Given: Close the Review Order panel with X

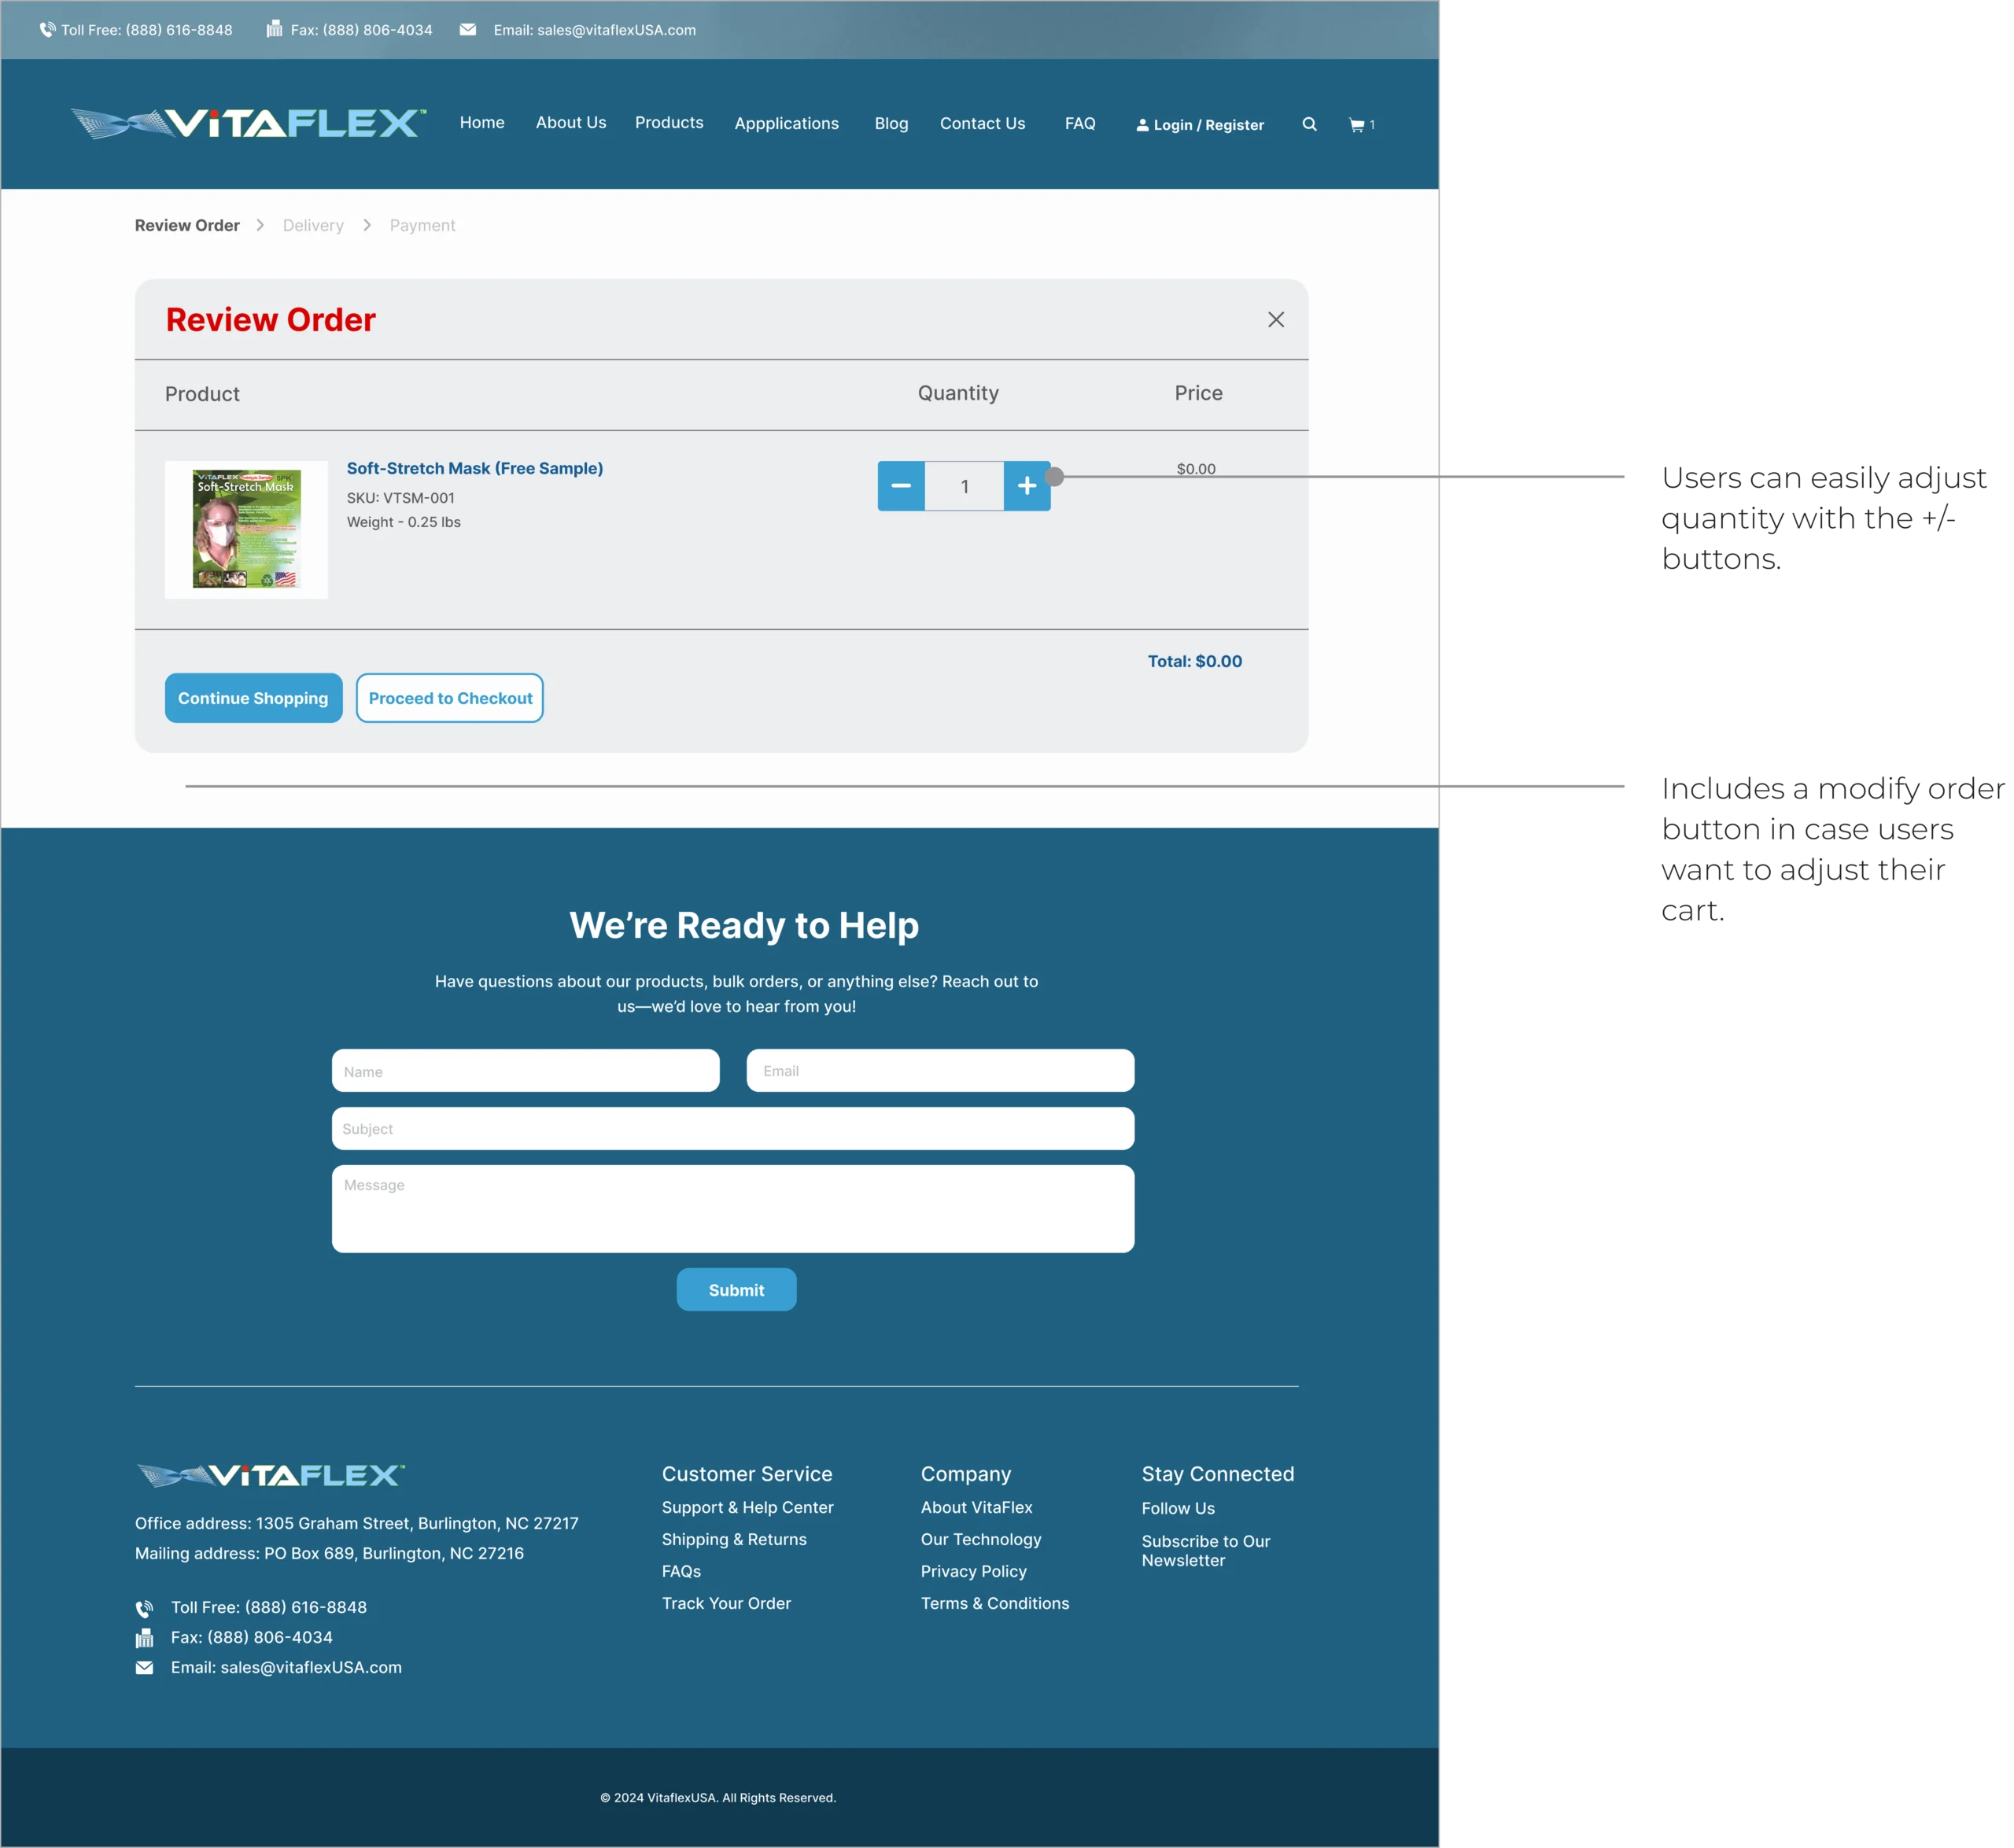Looking at the screenshot, I should (1276, 319).
